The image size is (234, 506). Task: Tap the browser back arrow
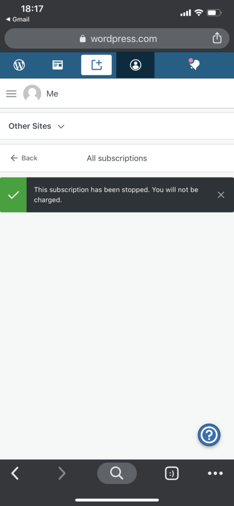[15, 473]
